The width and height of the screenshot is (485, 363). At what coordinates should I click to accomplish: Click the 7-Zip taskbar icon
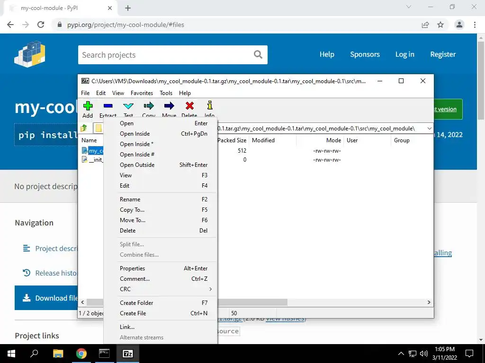click(128, 354)
